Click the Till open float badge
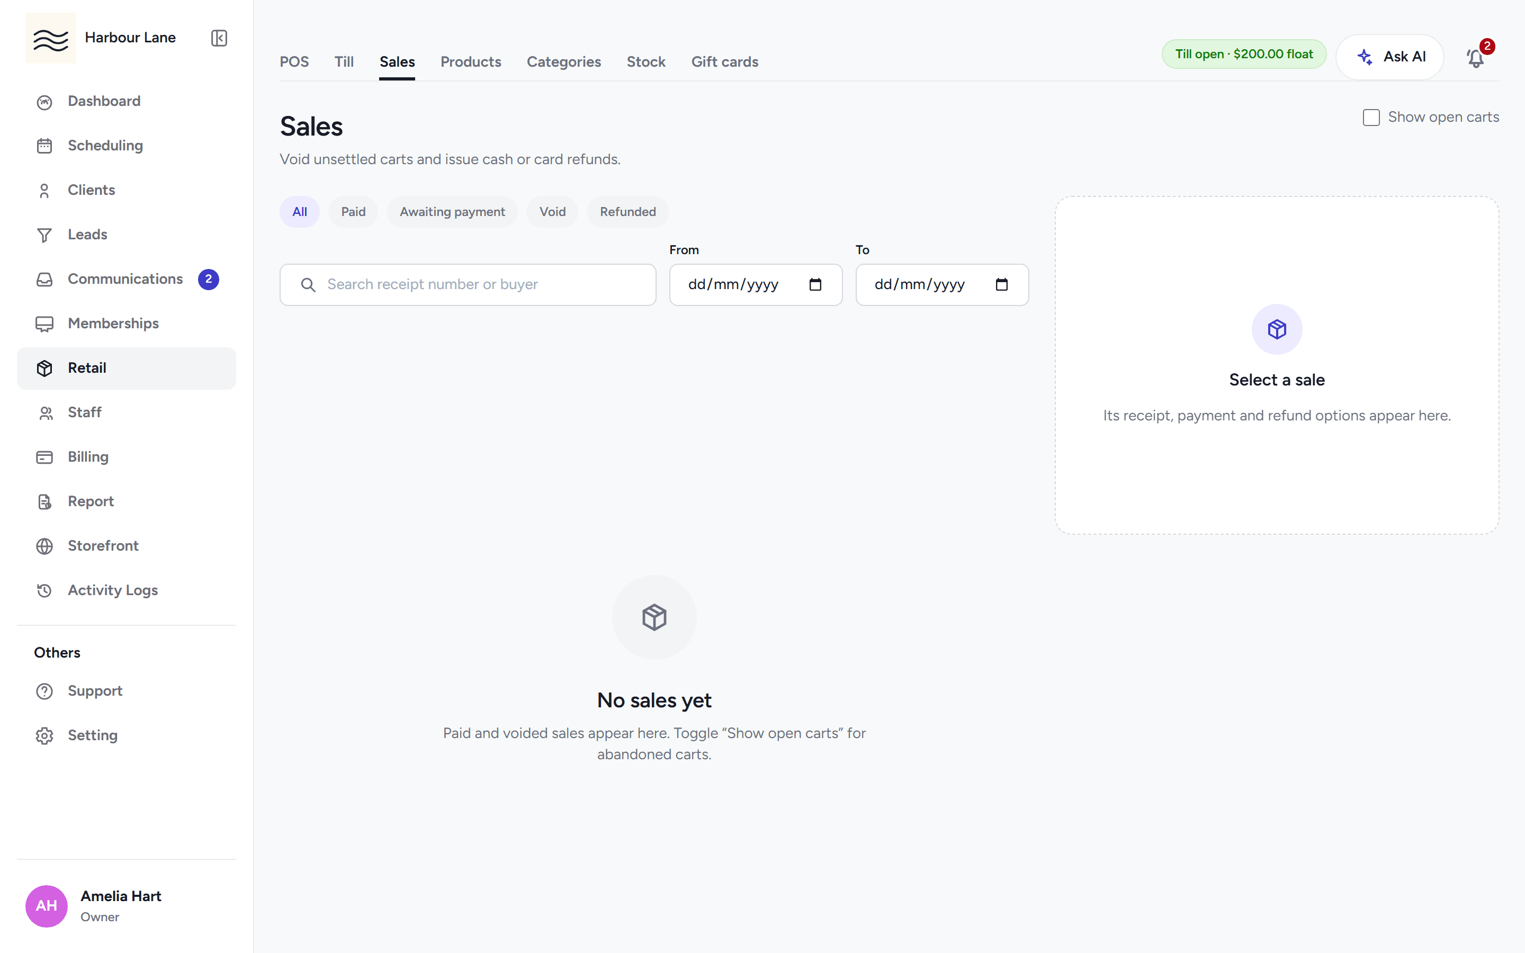Screen dimensions: 1525x953 [1244, 54]
